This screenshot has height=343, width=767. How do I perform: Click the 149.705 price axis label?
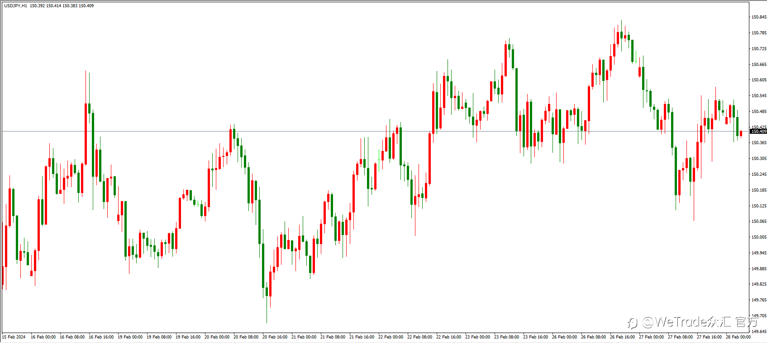(759, 316)
